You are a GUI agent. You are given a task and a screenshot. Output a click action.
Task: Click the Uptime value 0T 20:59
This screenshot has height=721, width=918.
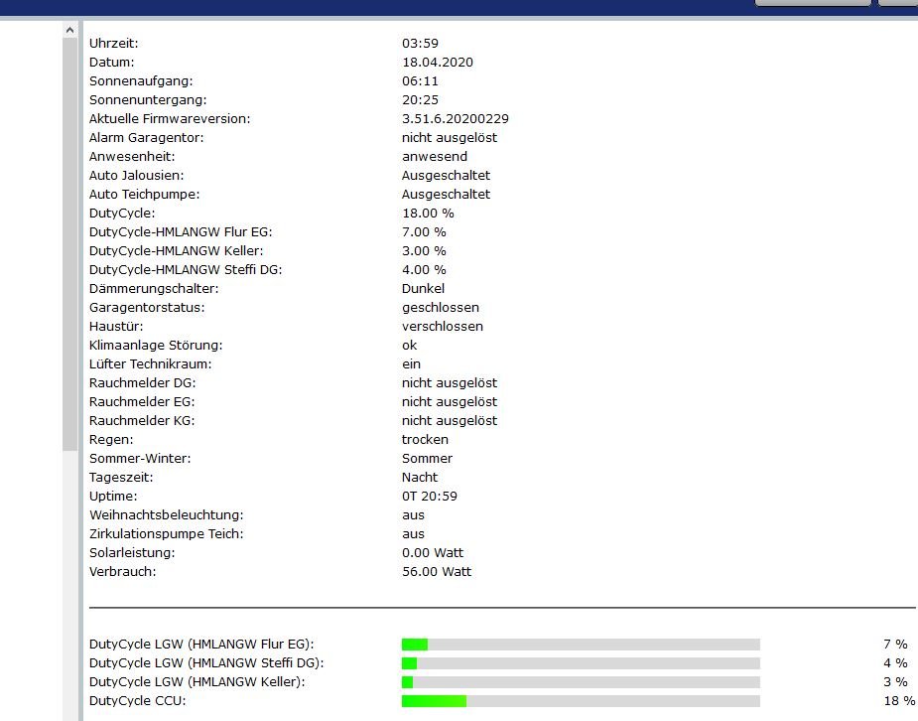[x=429, y=497]
